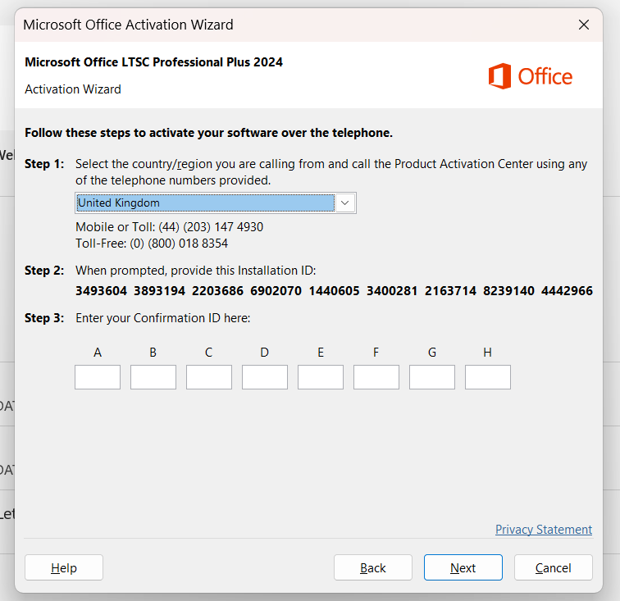Open the country dropdown arrow
Viewport: 620px width, 601px height.
[344, 203]
